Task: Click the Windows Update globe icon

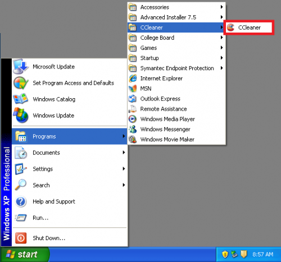Action: point(21,115)
